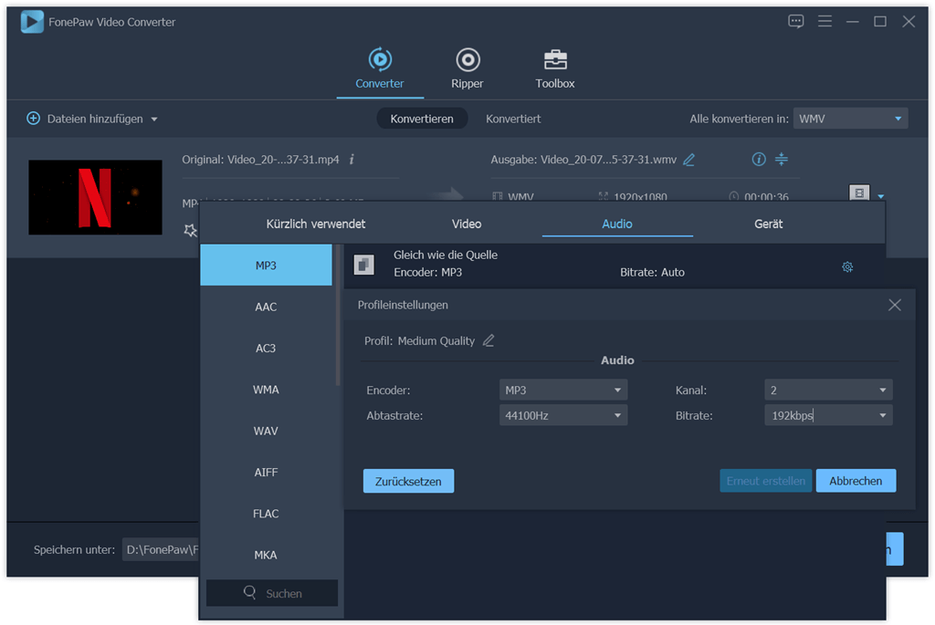
Task: Click the Erneut erstellen button
Action: 766,481
